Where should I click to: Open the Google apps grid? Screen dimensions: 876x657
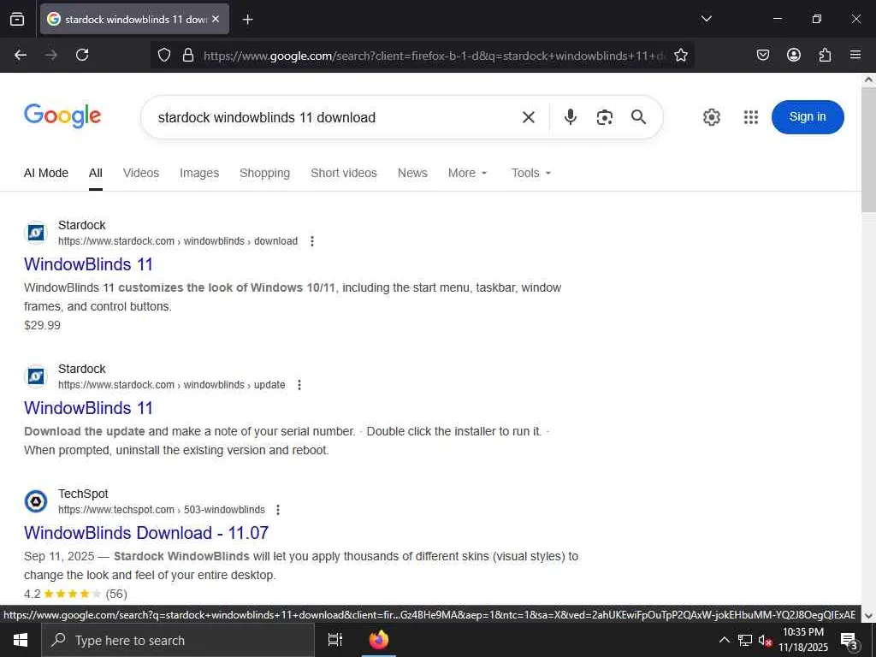coord(751,117)
